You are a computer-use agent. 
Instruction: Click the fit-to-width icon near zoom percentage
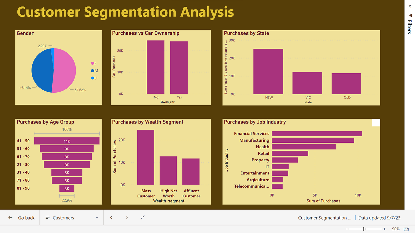pos(406,229)
